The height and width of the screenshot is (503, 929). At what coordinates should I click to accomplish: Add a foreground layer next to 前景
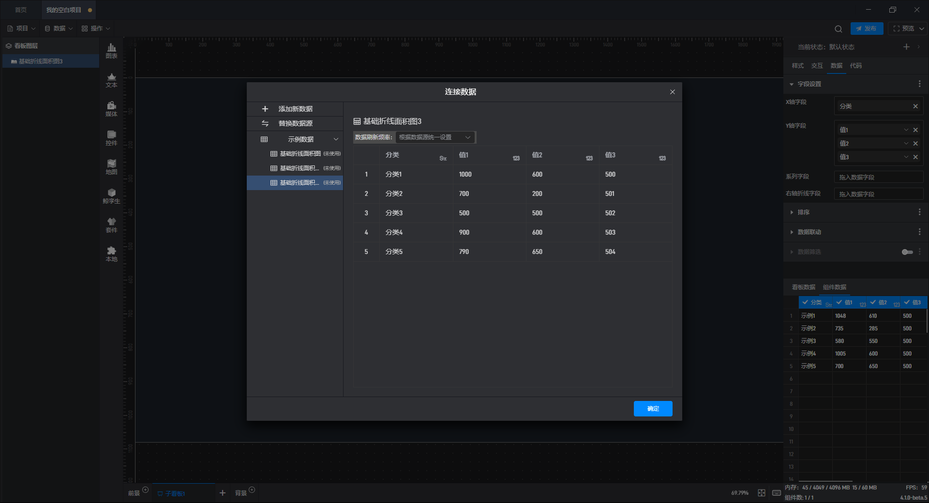145,490
